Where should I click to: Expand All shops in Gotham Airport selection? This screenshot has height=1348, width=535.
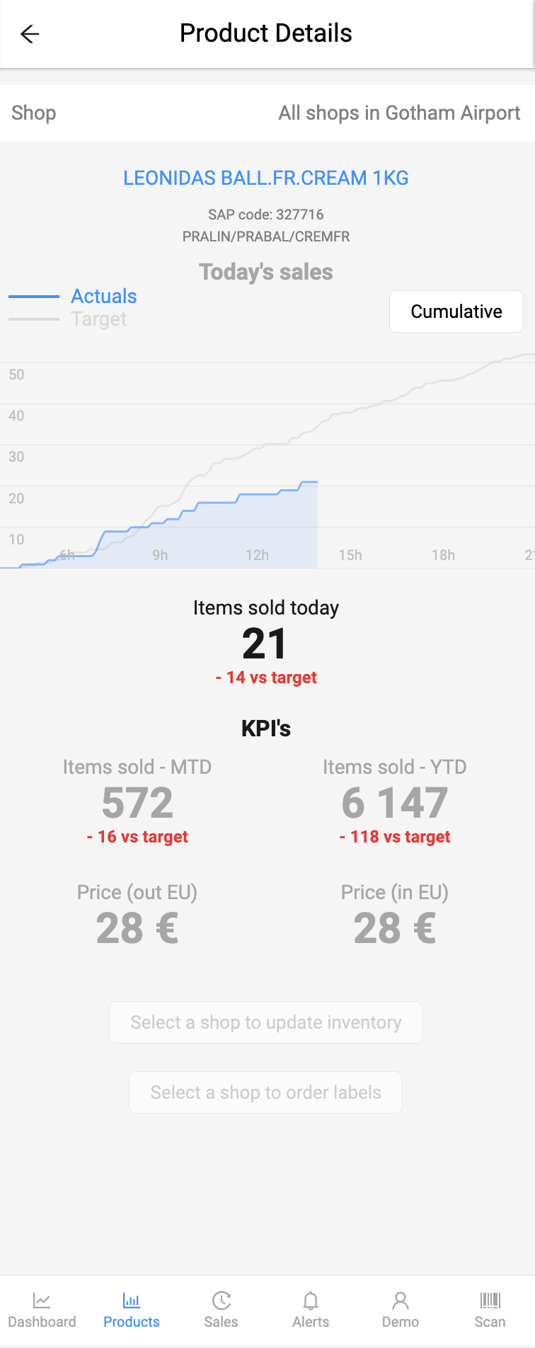399,113
